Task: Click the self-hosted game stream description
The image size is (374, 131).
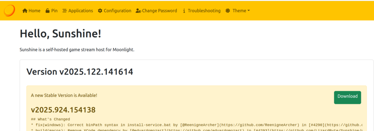Action: (77, 50)
